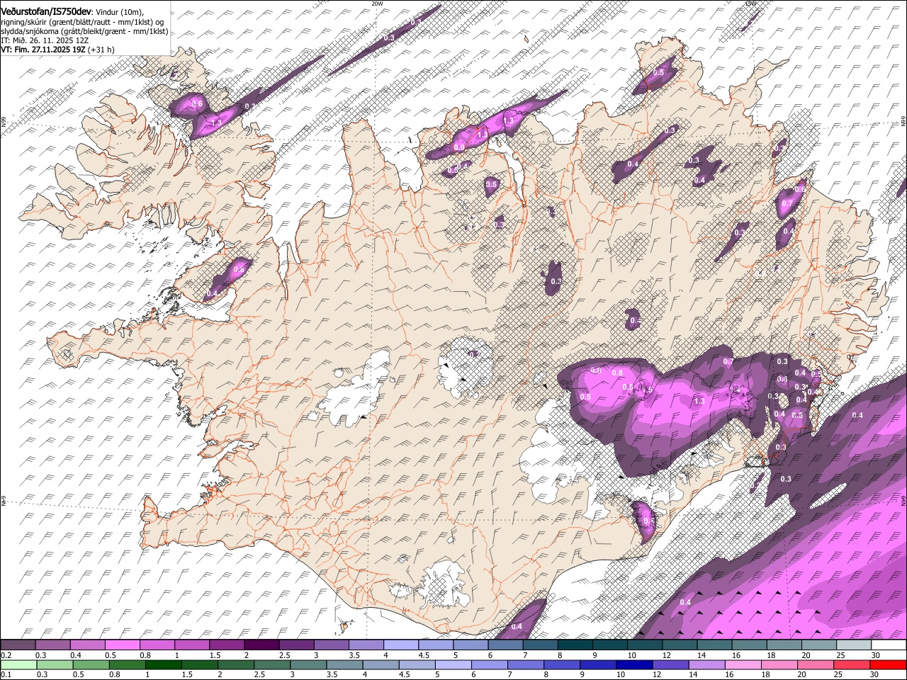The height and width of the screenshot is (680, 907).
Task: Click the '20' label in the lower legend row
Action: tap(803, 674)
